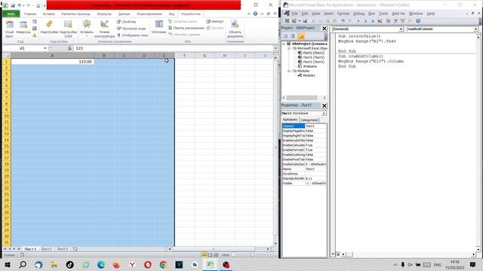Toggle Режим конструктора design mode

(104, 29)
